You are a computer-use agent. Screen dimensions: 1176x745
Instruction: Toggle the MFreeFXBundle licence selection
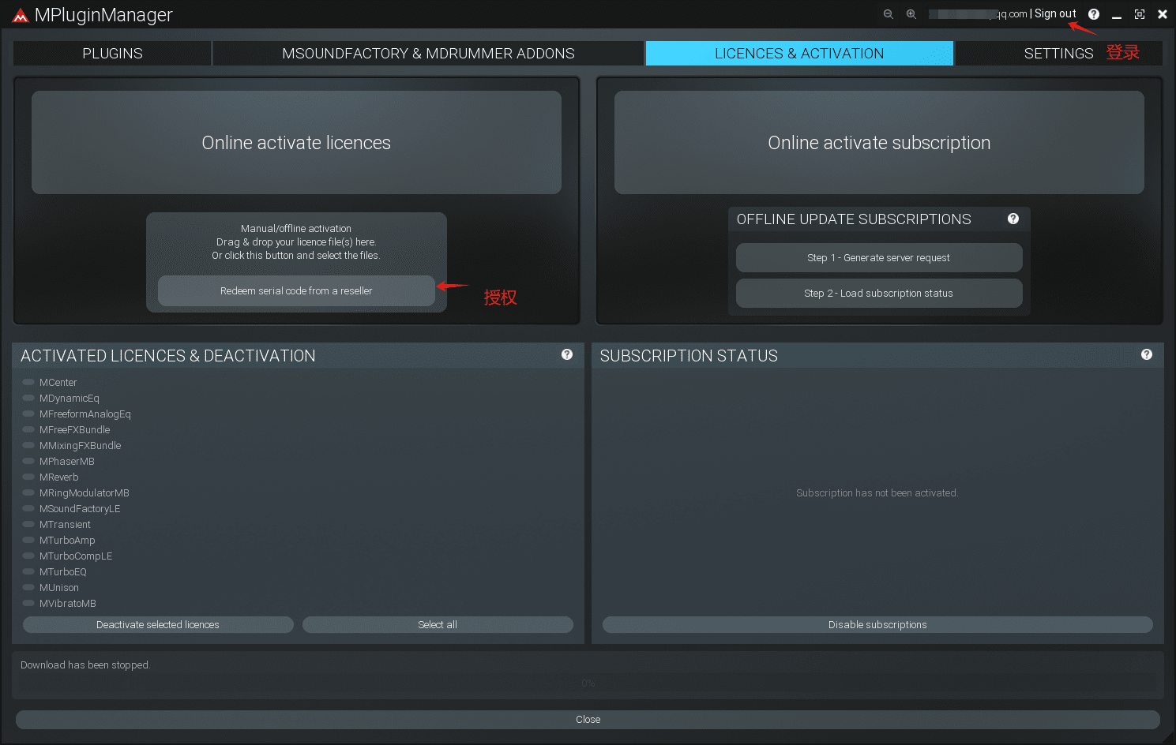tap(28, 429)
